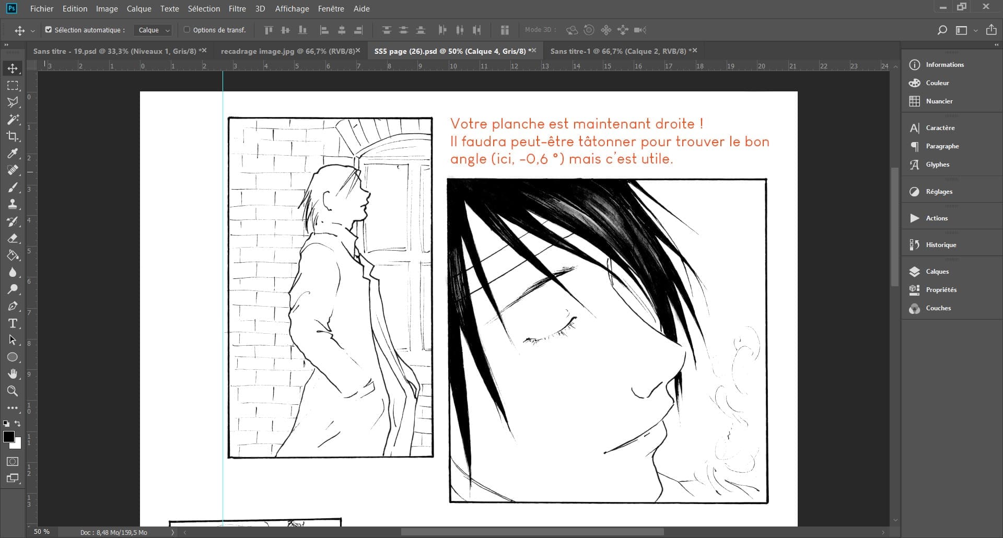Select the Ellipse shape tool
The height and width of the screenshot is (538, 1003).
13,357
